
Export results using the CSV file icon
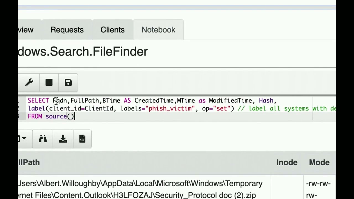[x=82, y=139]
